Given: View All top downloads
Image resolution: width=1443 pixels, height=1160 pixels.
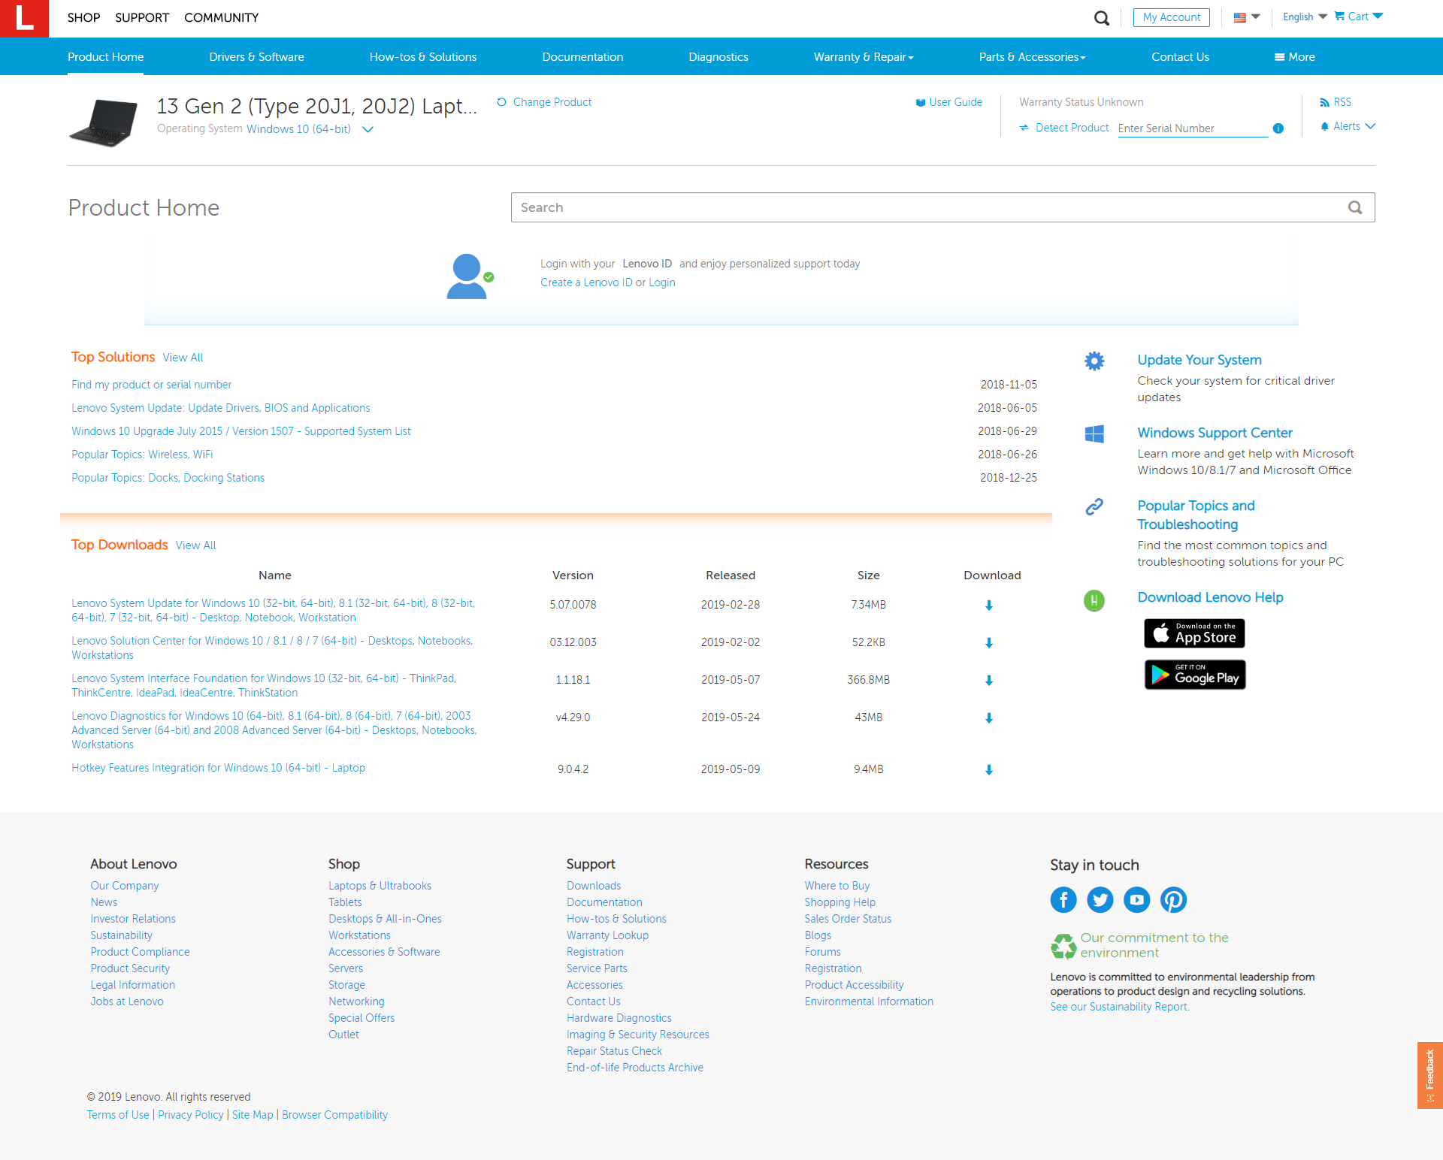Looking at the screenshot, I should pyautogui.click(x=195, y=545).
